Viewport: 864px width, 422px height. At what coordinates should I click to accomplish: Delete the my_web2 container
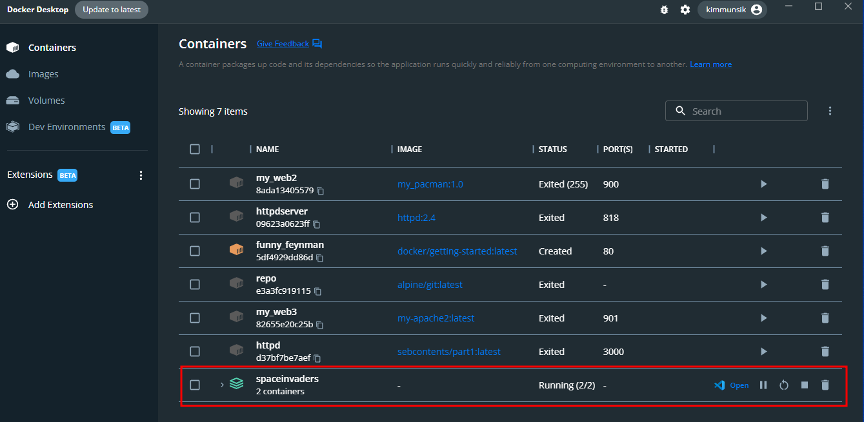(825, 184)
